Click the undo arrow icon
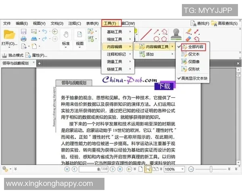This screenshot has width=242, height=194. pyautogui.click(x=45, y=32)
